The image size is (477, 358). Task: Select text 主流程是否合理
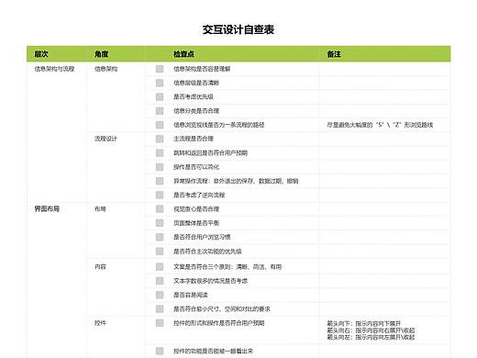(x=194, y=139)
